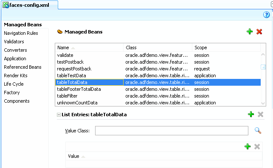Select the testPostback bean row
The image size is (273, 168).
click(158, 62)
